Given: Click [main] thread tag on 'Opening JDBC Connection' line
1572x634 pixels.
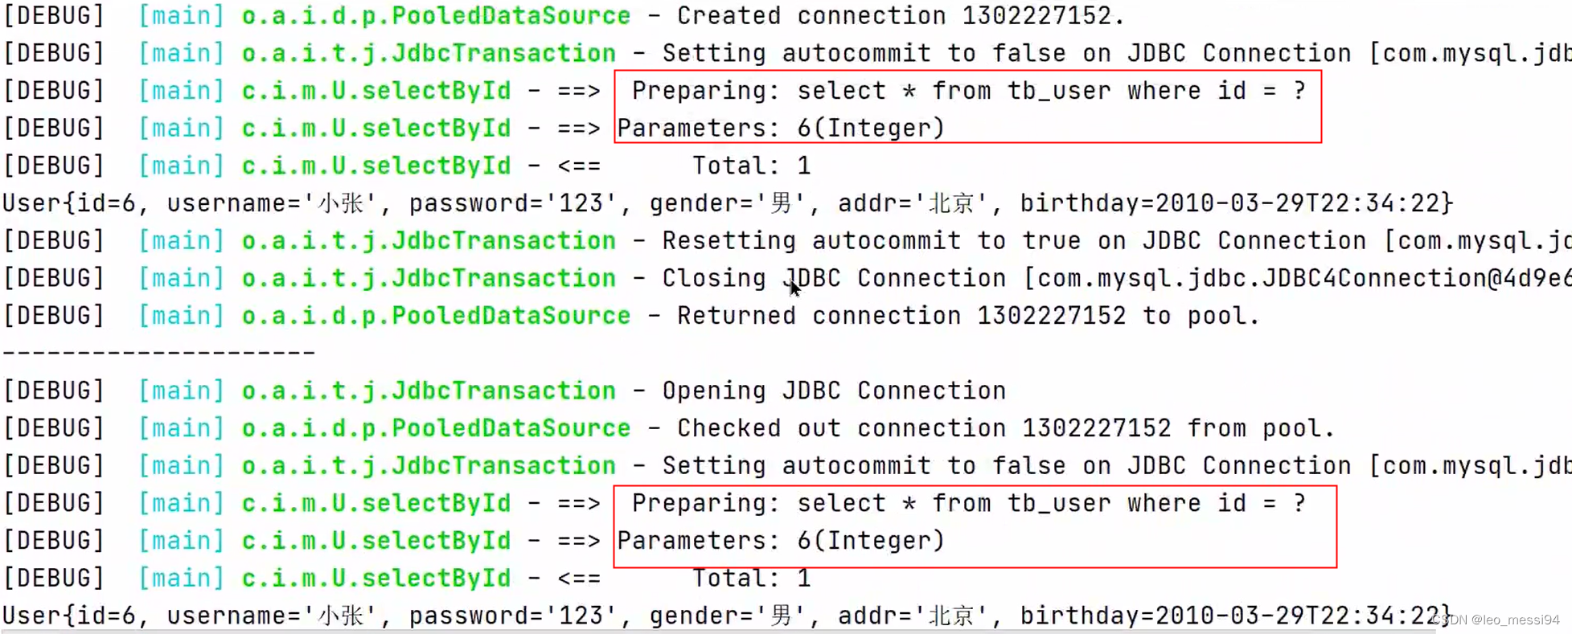Looking at the screenshot, I should pos(181,391).
